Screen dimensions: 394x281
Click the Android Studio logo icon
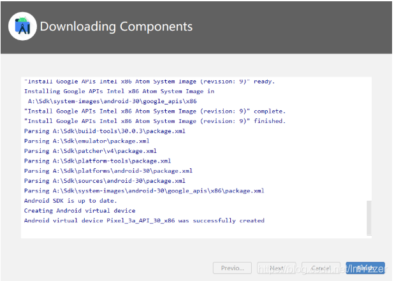(x=22, y=26)
